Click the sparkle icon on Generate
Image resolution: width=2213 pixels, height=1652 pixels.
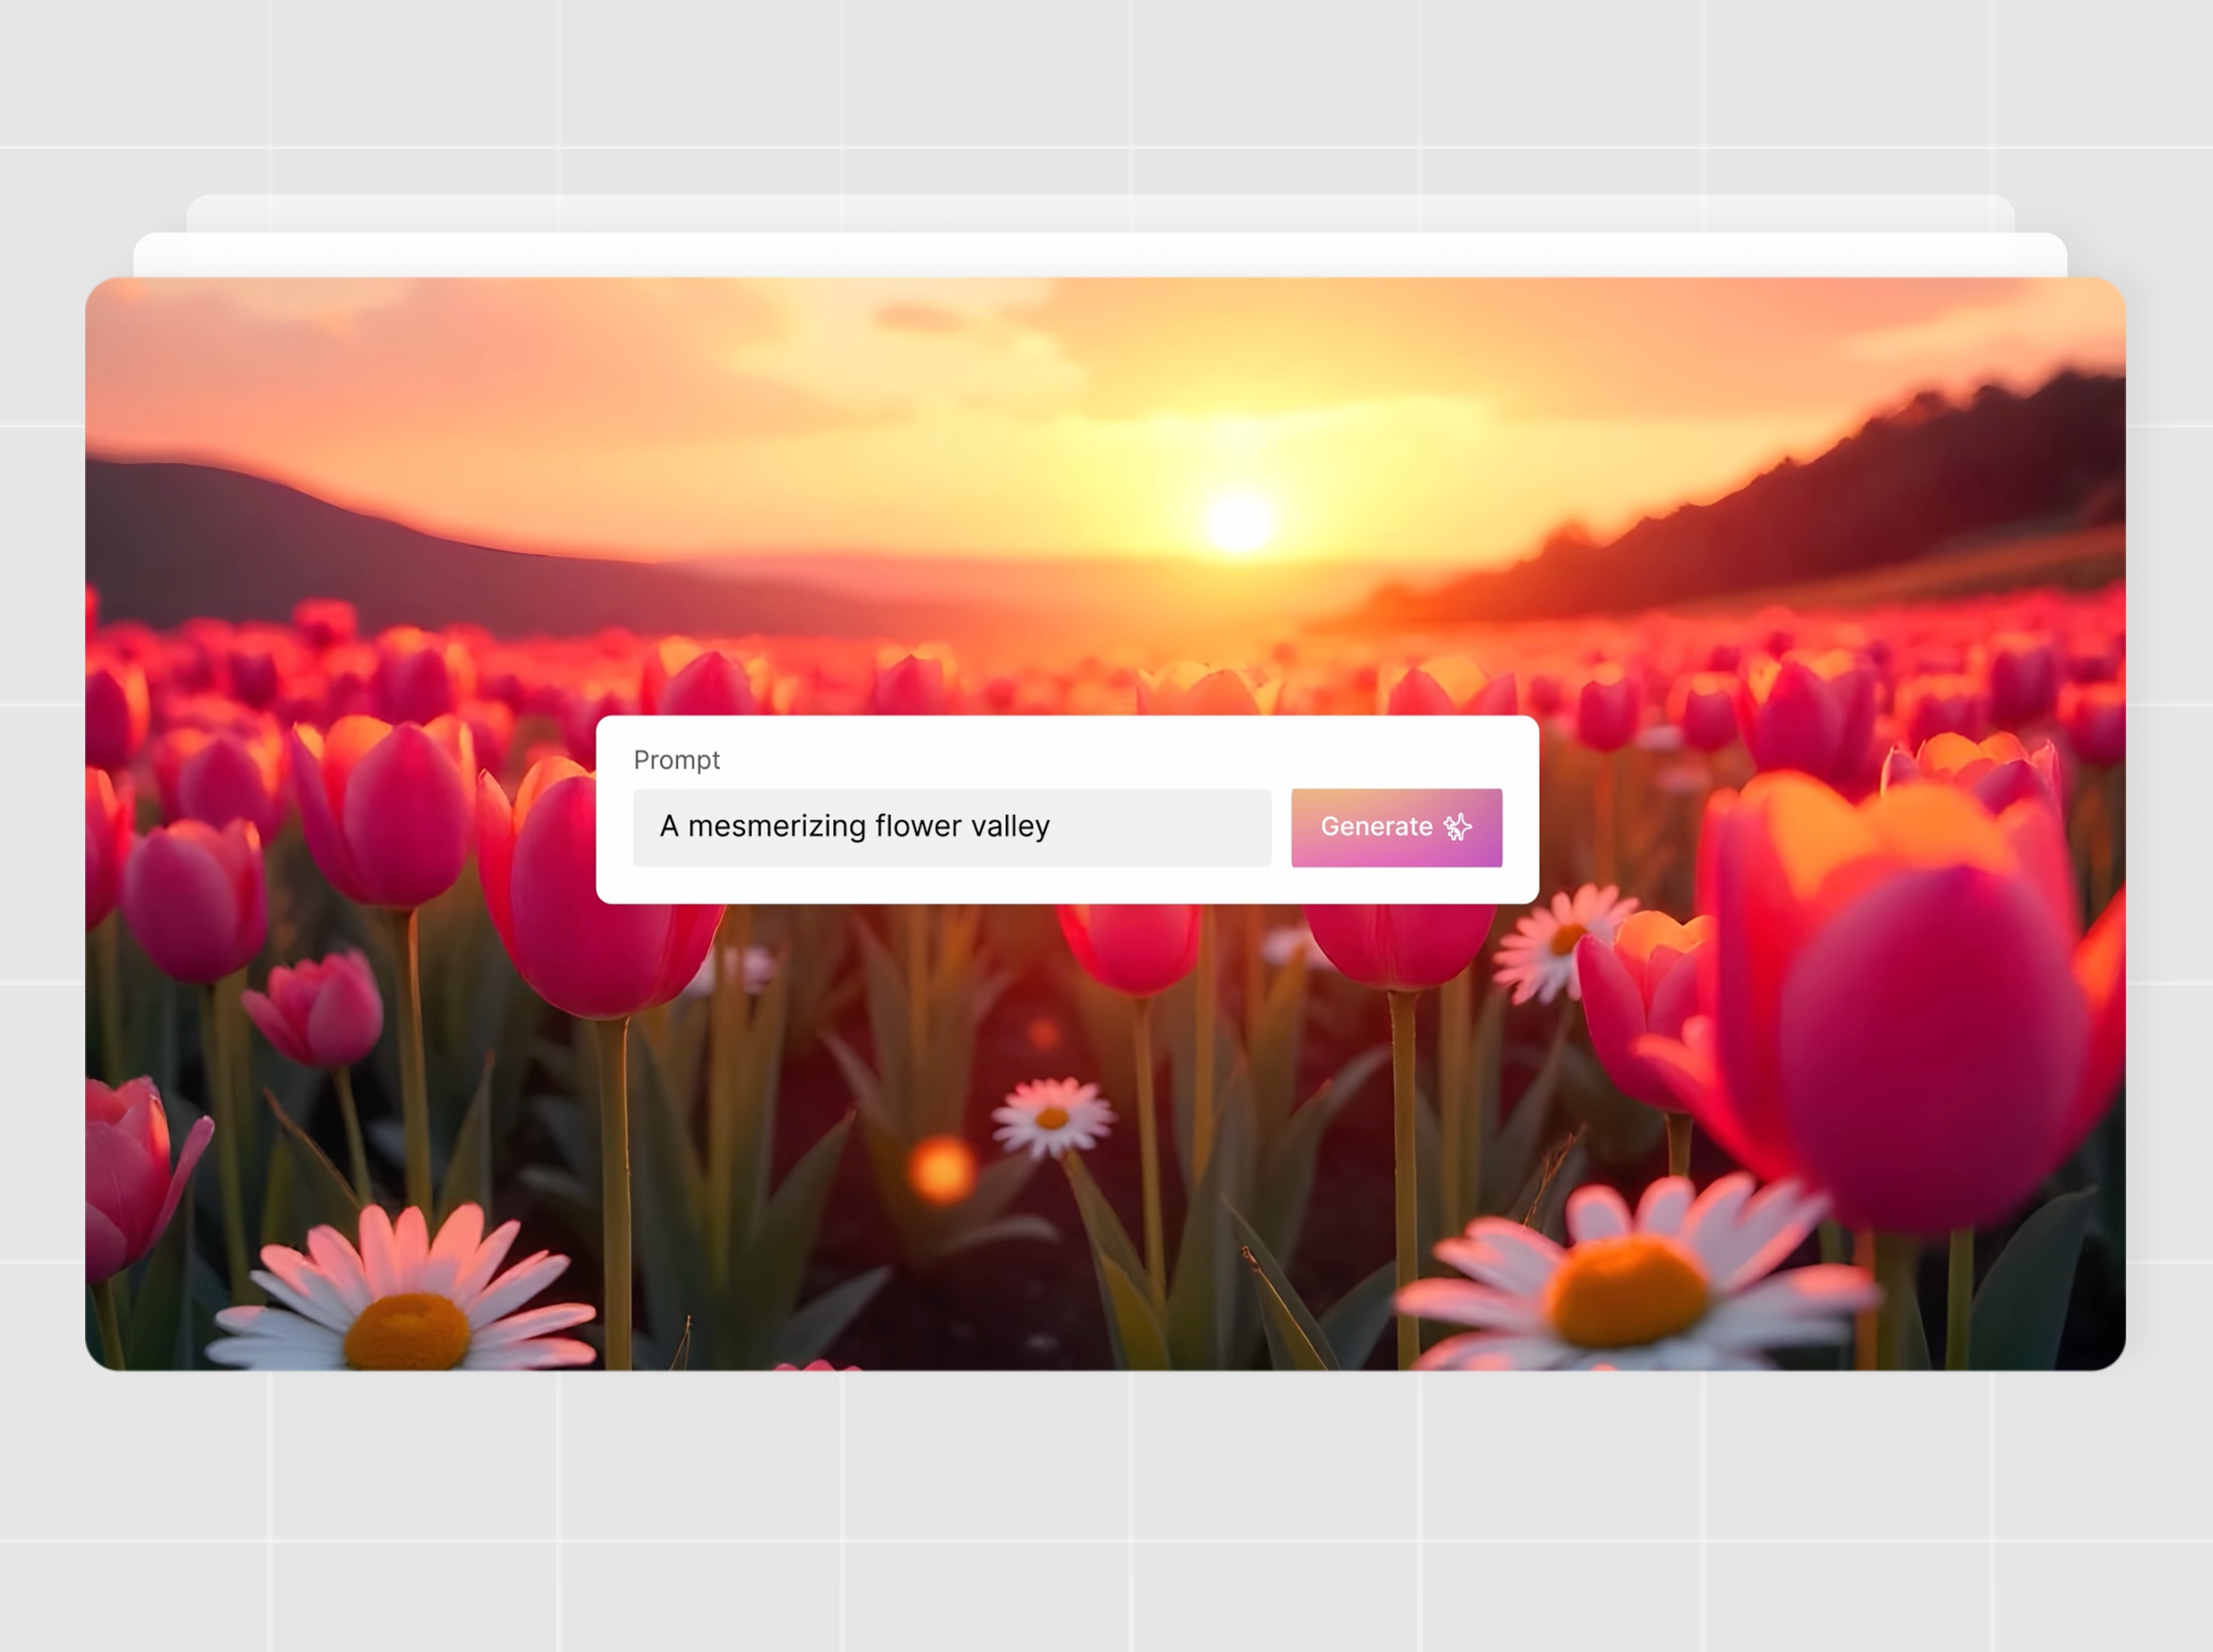[x=1458, y=827]
